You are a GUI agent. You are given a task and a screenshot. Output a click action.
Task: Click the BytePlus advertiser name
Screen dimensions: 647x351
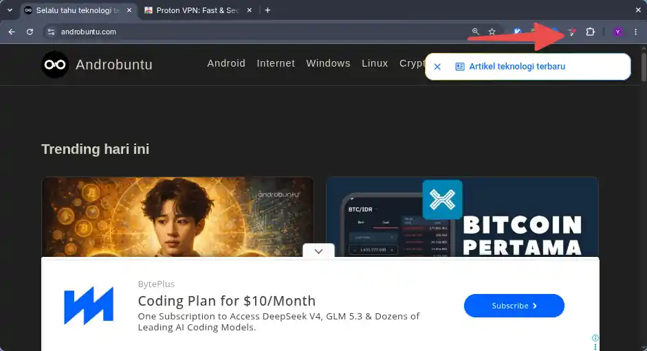click(x=156, y=284)
